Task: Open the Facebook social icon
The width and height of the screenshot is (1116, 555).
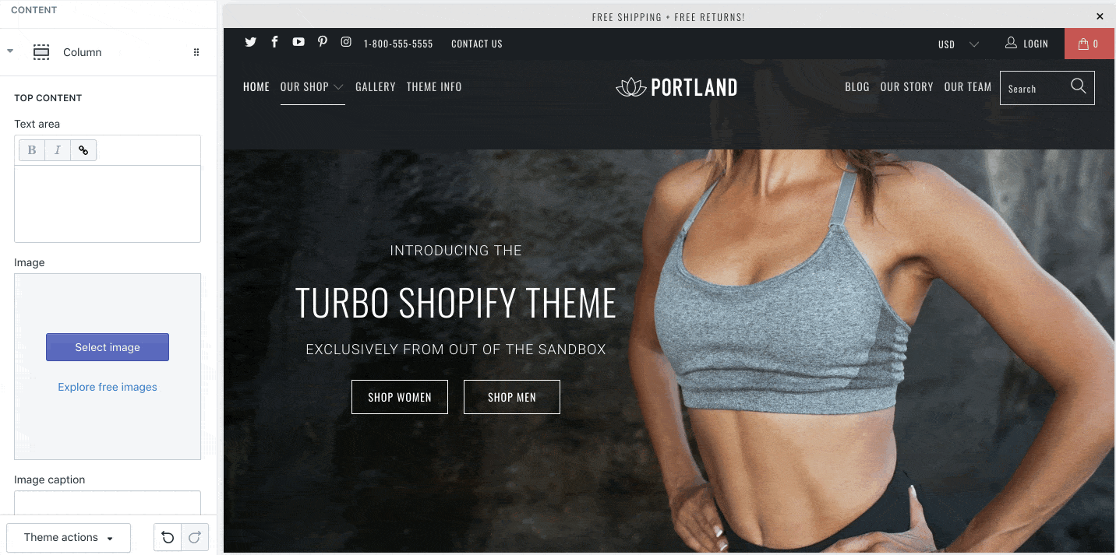Action: (274, 42)
